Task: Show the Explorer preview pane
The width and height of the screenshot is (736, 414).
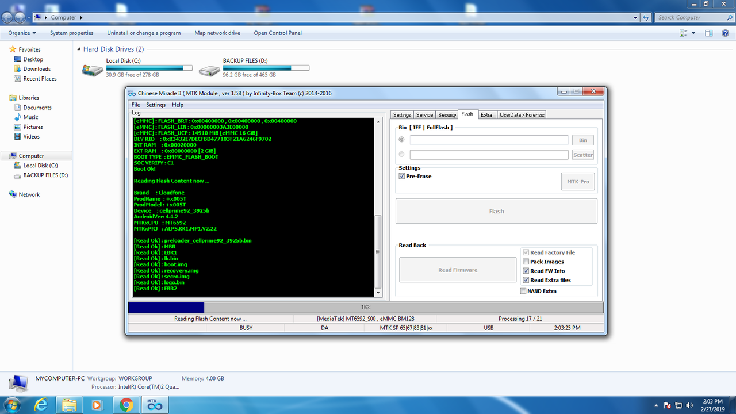Action: pyautogui.click(x=709, y=33)
